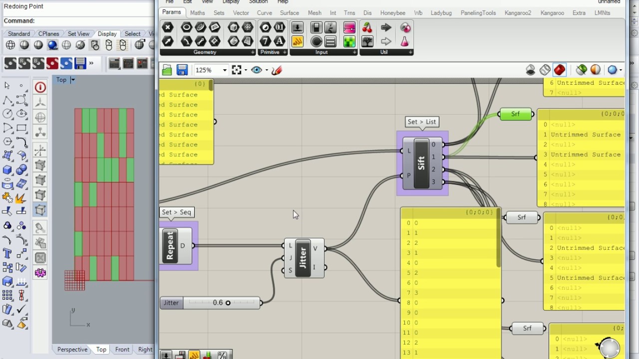
Task: Expand the Primitive panel dropdown arrow
Action: pos(285,52)
